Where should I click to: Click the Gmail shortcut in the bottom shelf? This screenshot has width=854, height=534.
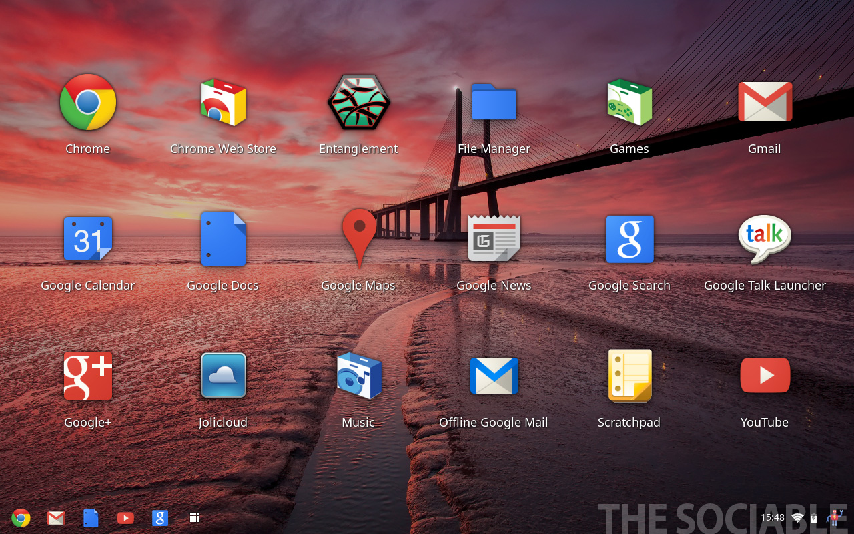pyautogui.click(x=56, y=518)
